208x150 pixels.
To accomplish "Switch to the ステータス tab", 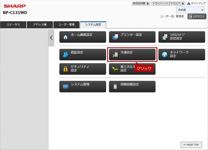I will tap(13, 25).
